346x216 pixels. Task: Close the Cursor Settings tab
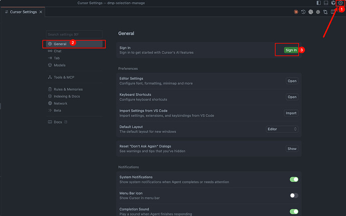click(x=41, y=12)
